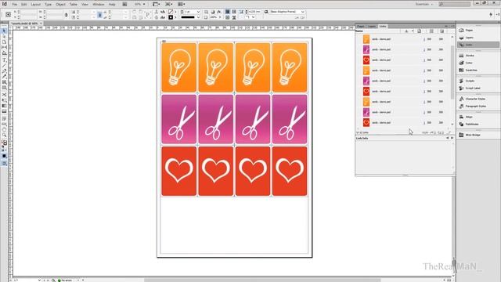
Task: Open the Align panel from dock
Action: (478, 117)
